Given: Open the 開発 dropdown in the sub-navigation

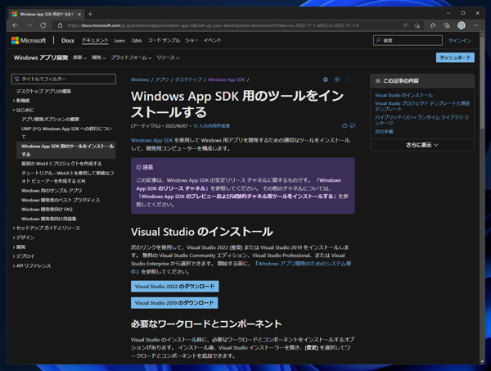Looking at the screenshot, I should (x=99, y=57).
